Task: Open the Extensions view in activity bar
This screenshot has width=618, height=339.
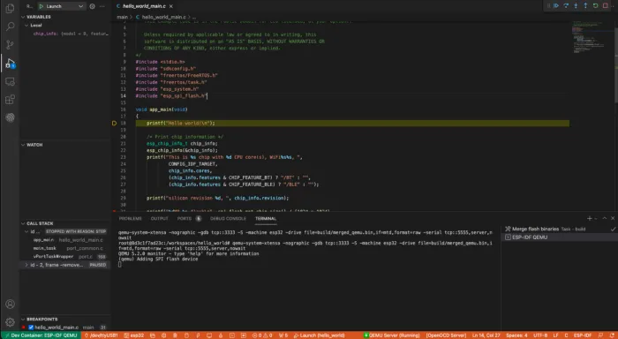Action: point(10,100)
